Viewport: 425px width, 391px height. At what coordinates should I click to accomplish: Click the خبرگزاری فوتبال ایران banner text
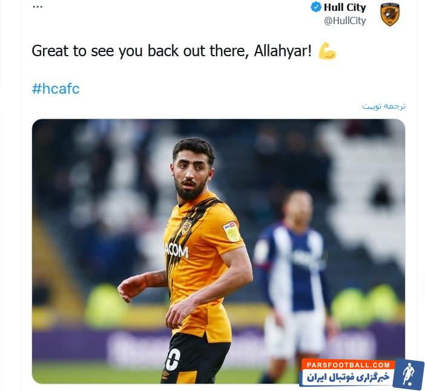pyautogui.click(x=348, y=377)
